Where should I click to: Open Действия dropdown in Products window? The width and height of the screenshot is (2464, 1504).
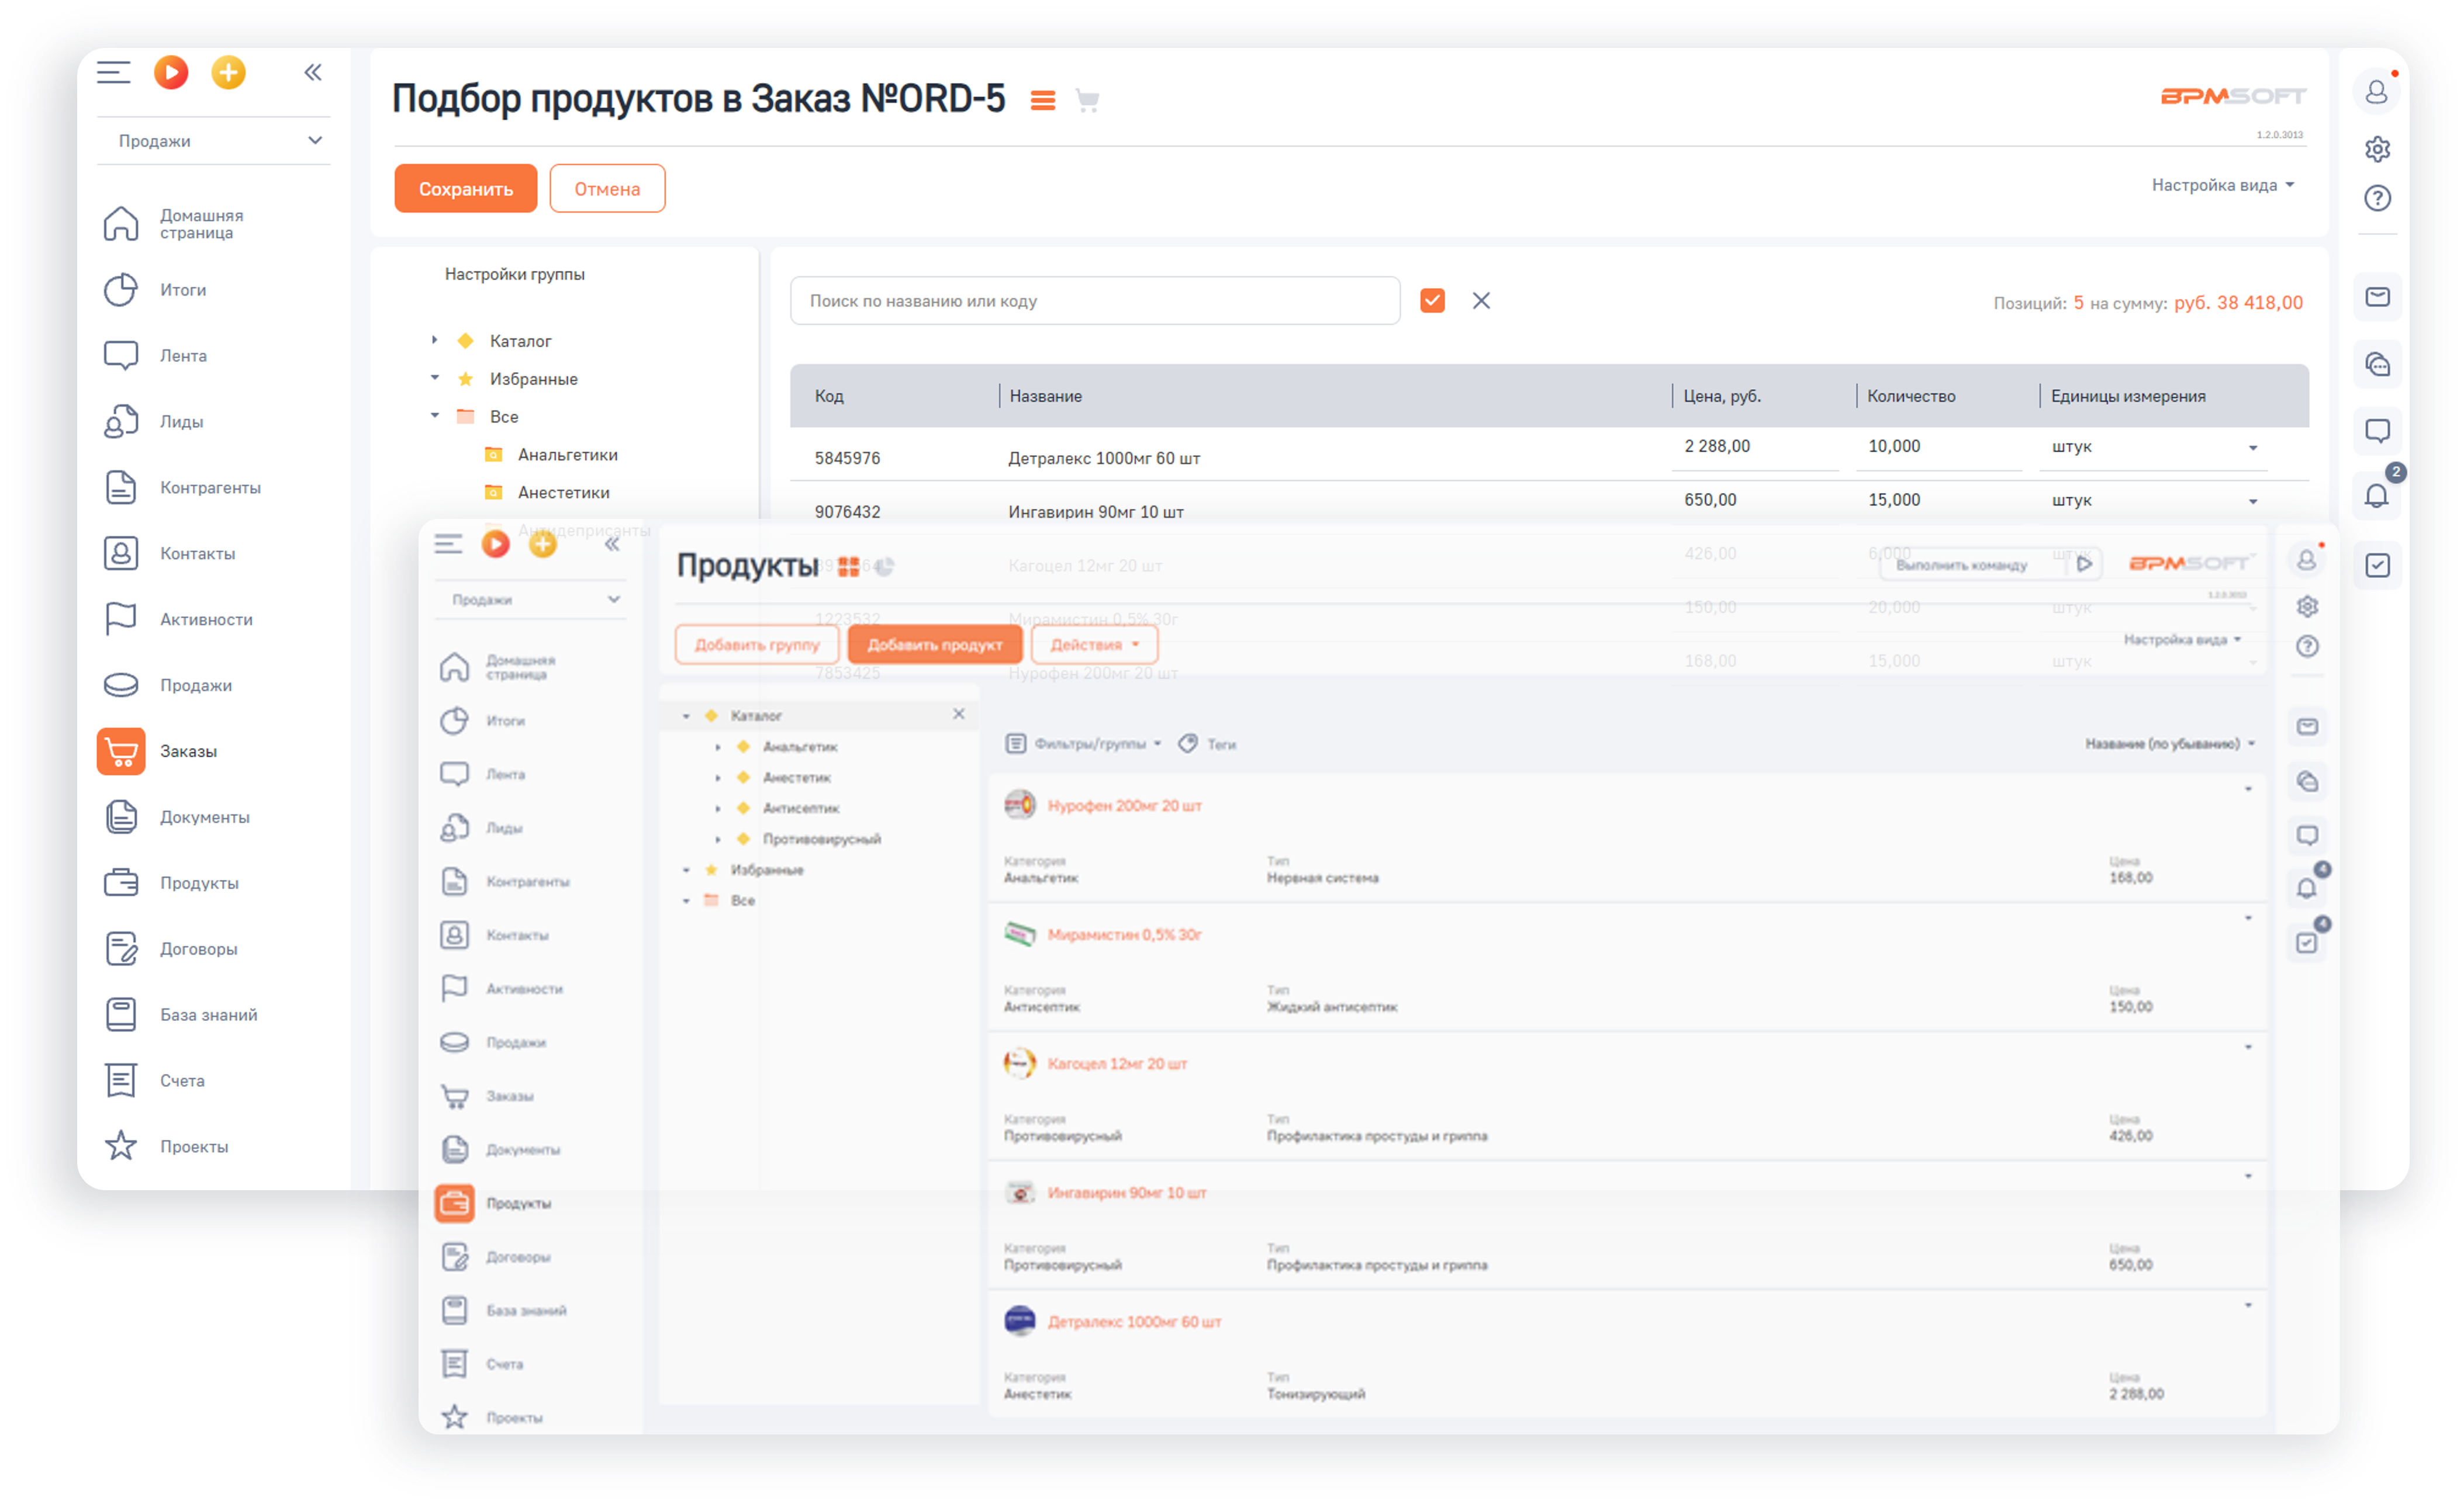pos(1094,644)
